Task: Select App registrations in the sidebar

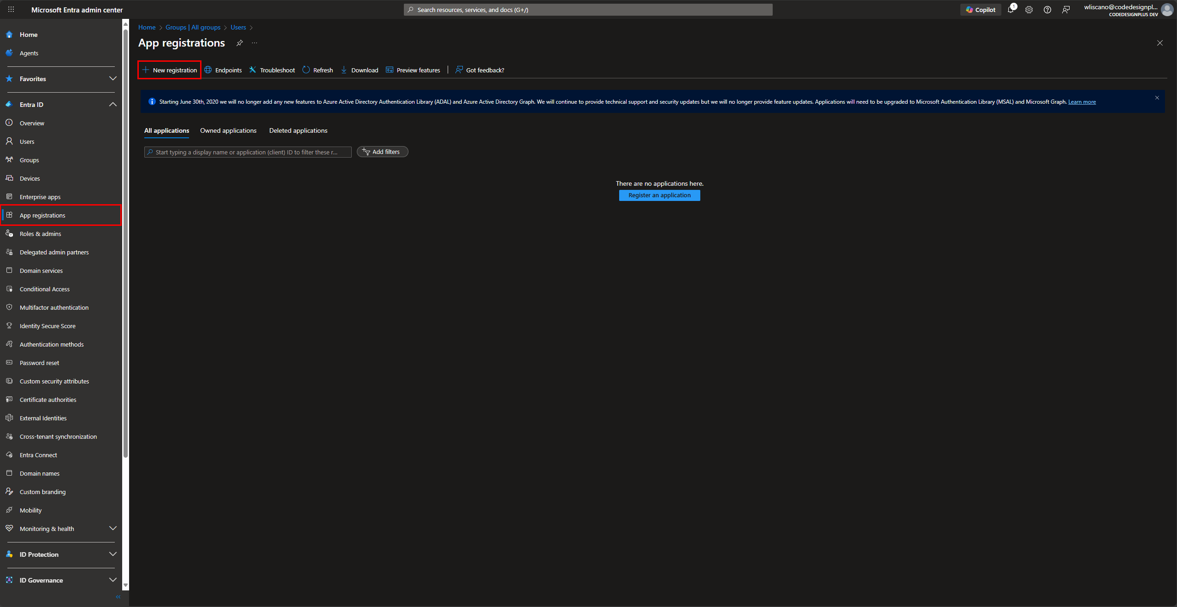Action: (61, 215)
